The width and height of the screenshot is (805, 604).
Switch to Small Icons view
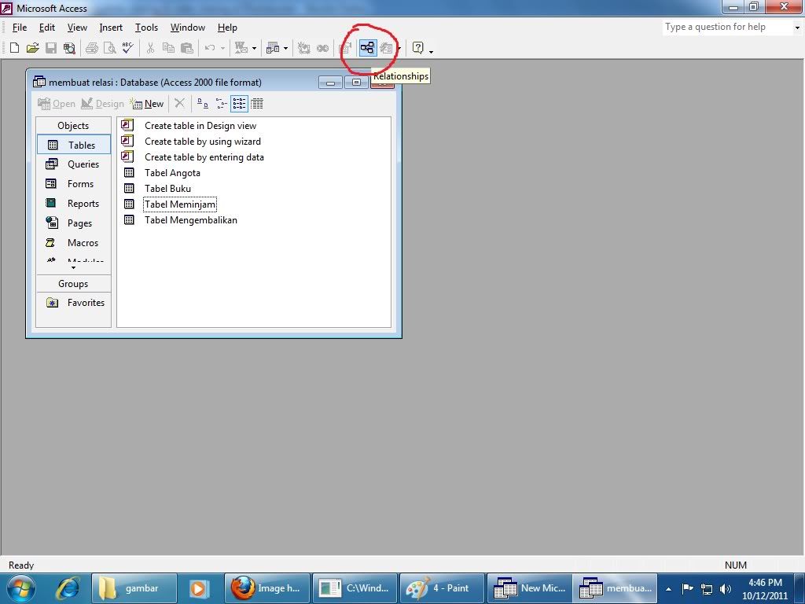pyautogui.click(x=221, y=104)
